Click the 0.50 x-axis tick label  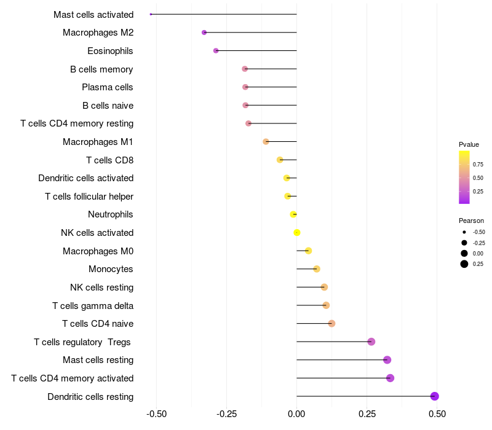[437, 415]
